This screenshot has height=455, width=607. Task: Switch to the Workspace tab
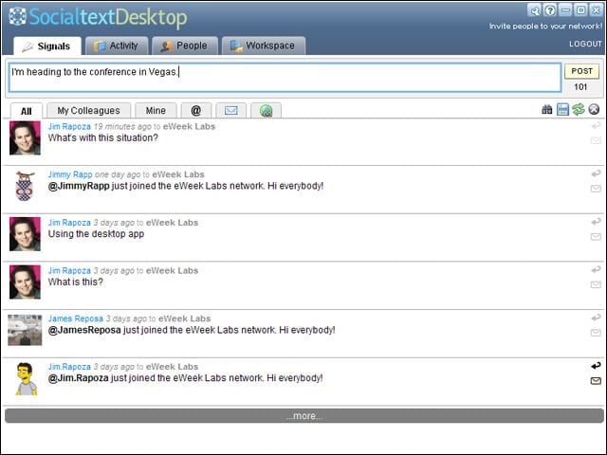[264, 45]
